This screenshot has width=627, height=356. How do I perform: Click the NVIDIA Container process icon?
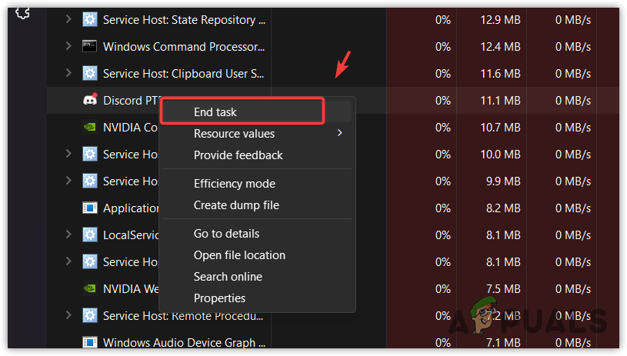click(90, 128)
